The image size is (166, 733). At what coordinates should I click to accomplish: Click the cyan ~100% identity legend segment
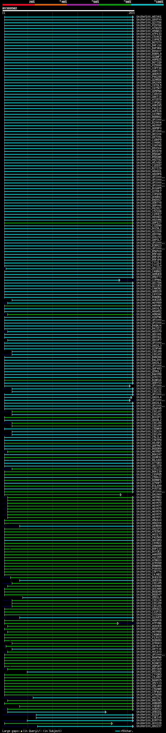(x=147, y=5)
